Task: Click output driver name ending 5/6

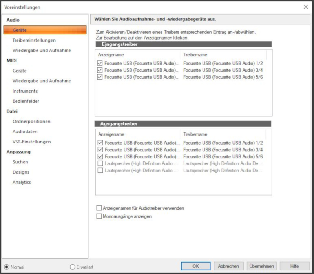Action: point(223,157)
